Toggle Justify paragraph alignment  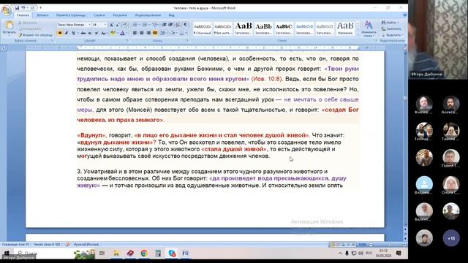click(155, 33)
